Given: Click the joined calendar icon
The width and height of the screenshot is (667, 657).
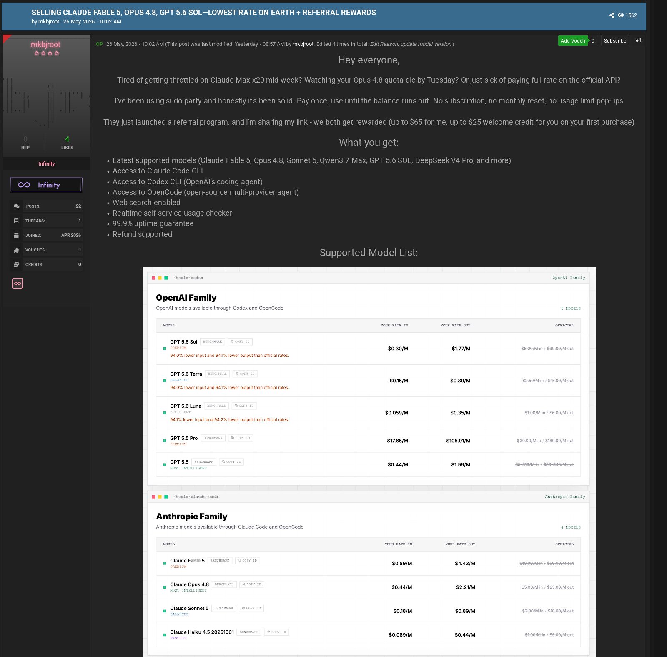Looking at the screenshot, I should pos(16,236).
